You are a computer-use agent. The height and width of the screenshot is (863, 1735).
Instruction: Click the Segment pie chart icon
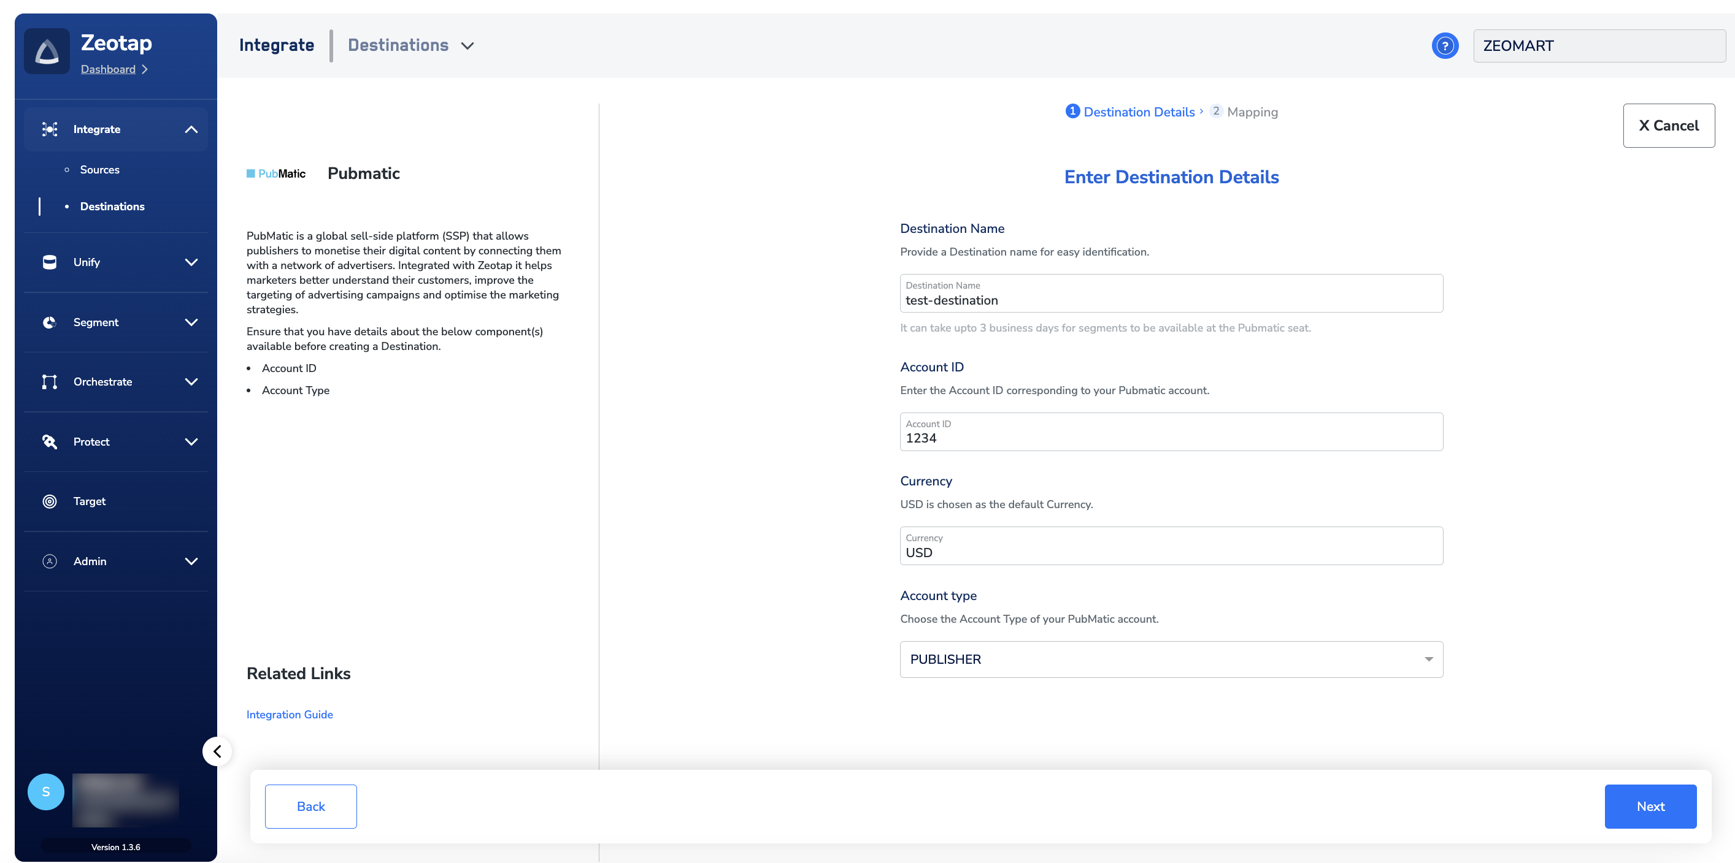pos(49,322)
